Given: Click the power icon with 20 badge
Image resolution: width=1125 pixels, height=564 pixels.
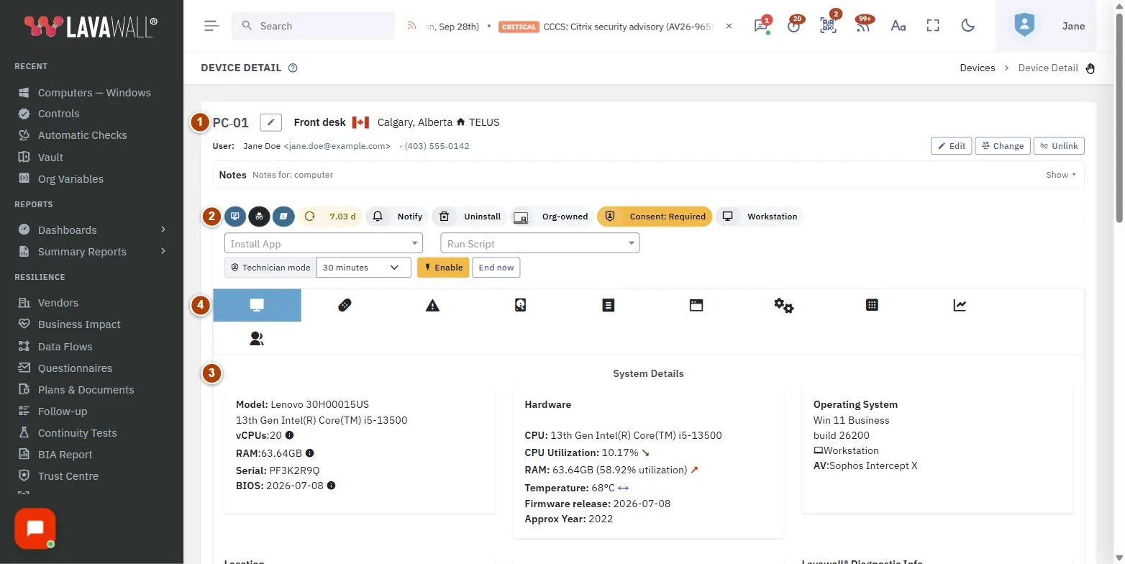Looking at the screenshot, I should click(x=794, y=26).
